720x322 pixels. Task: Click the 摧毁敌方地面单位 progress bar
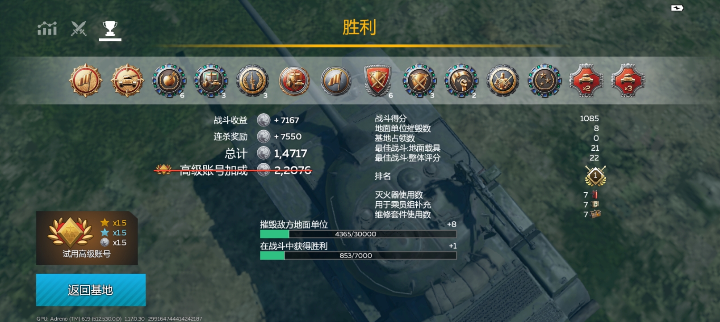[358, 234]
